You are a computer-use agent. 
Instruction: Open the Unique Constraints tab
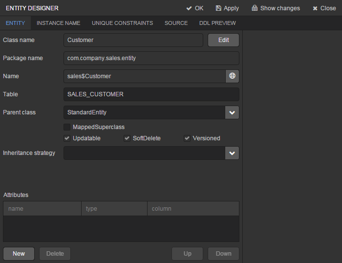[x=122, y=23]
